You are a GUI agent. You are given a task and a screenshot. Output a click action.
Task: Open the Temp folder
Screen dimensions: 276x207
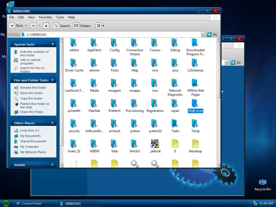(195, 126)
